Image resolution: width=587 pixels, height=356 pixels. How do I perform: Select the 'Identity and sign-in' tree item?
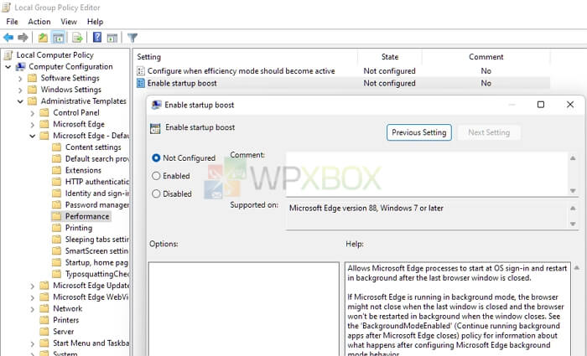click(x=97, y=193)
